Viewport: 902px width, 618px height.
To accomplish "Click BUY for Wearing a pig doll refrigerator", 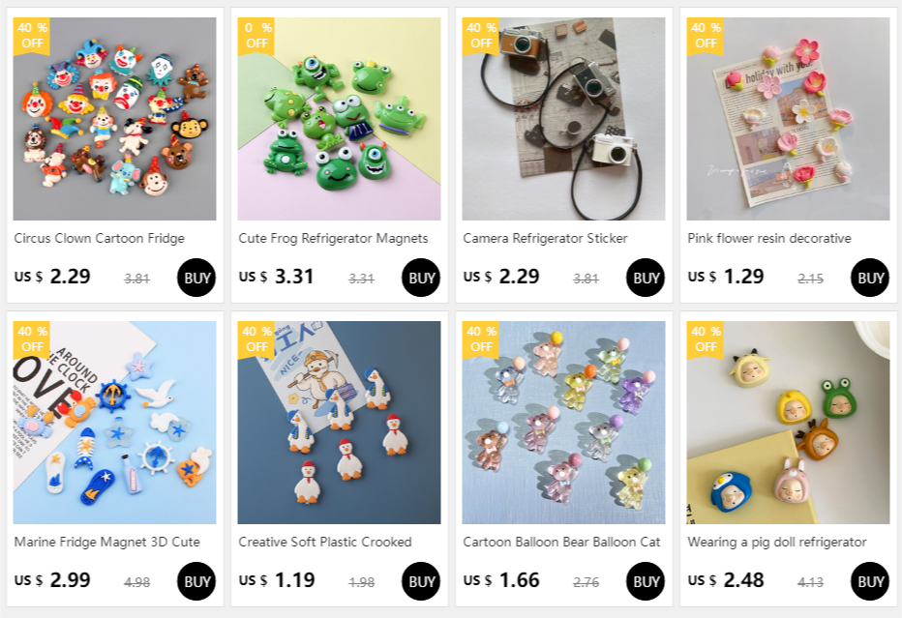I will click(x=870, y=581).
